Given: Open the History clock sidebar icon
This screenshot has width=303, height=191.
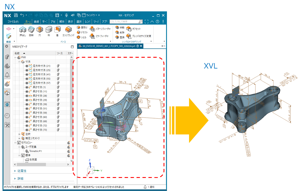Looking at the screenshot, I should click(7, 116).
